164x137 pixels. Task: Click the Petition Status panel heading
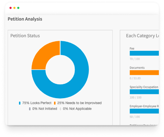click(25, 36)
